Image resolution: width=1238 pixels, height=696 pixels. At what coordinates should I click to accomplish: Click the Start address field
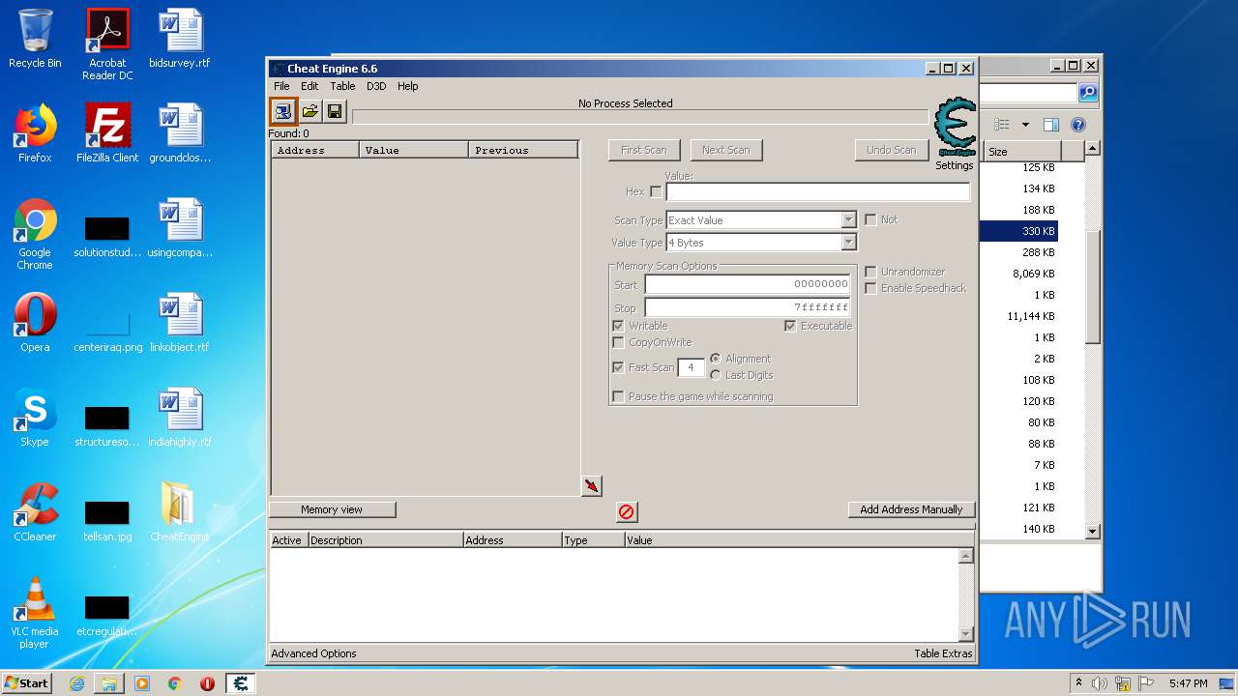pyautogui.click(x=748, y=284)
